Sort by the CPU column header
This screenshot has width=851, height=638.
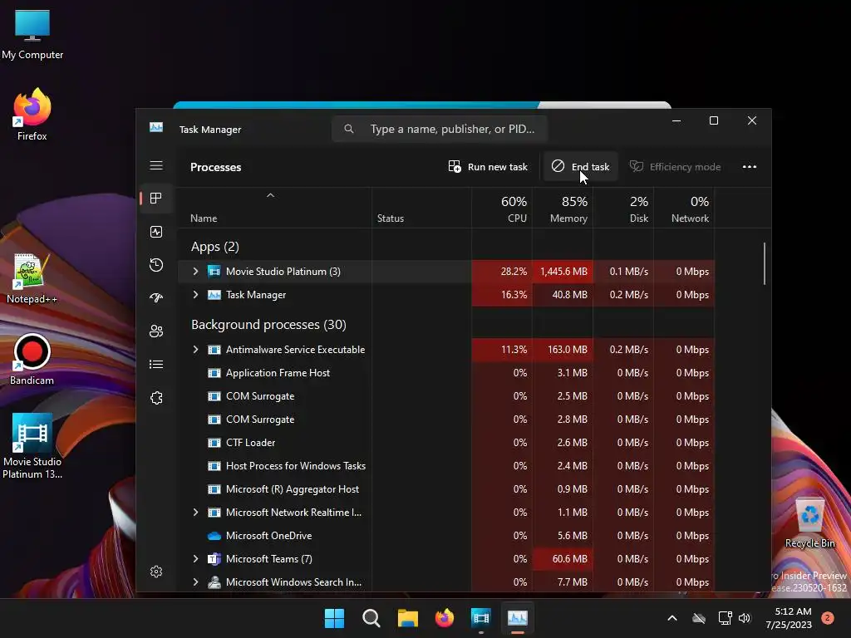[502, 209]
